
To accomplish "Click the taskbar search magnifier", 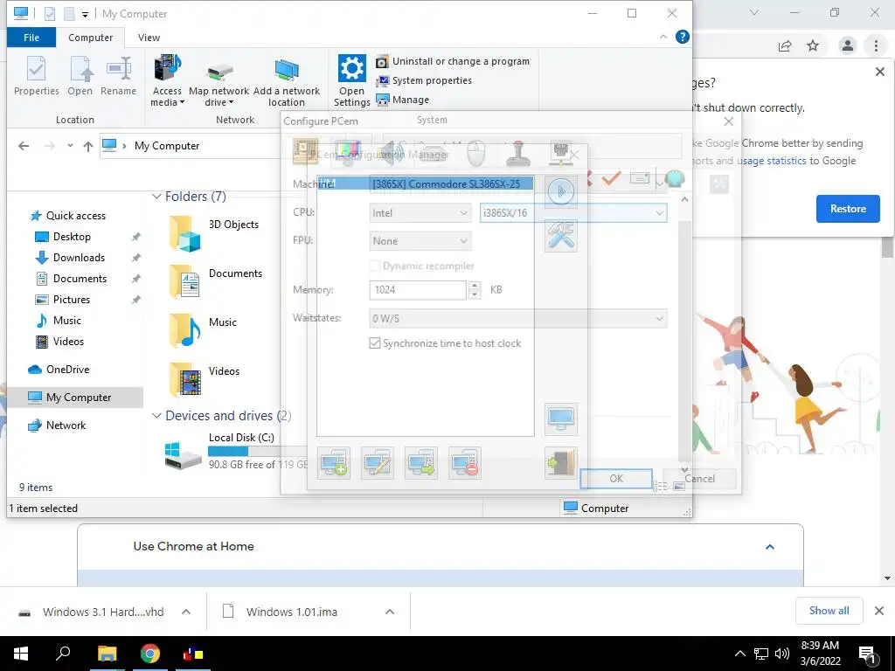I will [63, 653].
